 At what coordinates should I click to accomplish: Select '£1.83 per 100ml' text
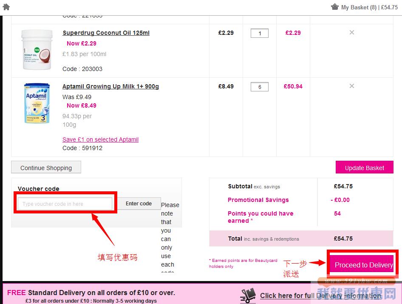(x=84, y=54)
